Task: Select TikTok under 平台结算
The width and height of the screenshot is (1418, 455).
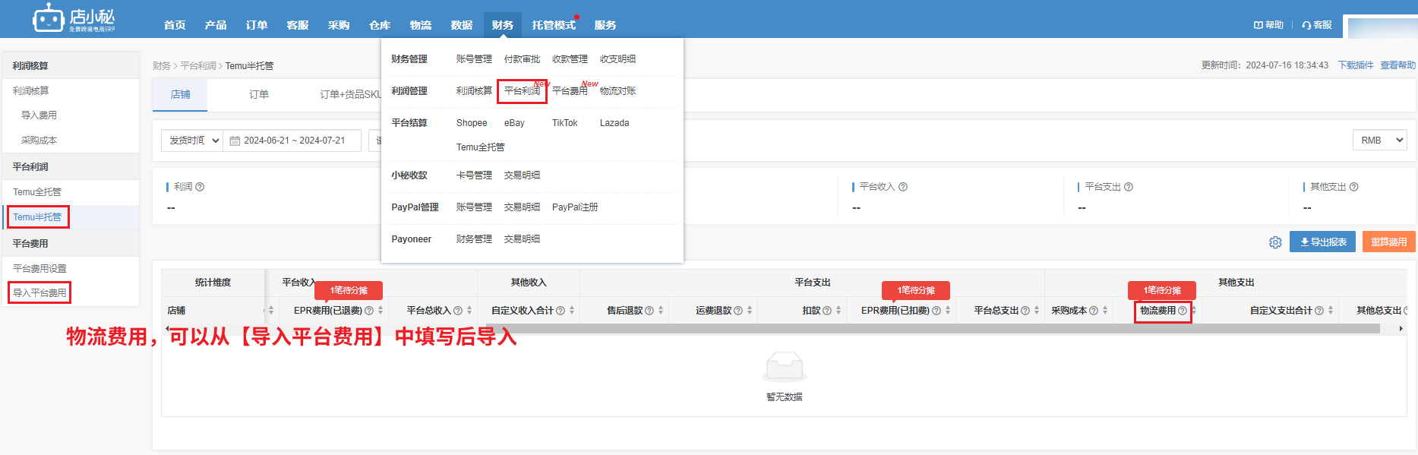Action: 564,123
